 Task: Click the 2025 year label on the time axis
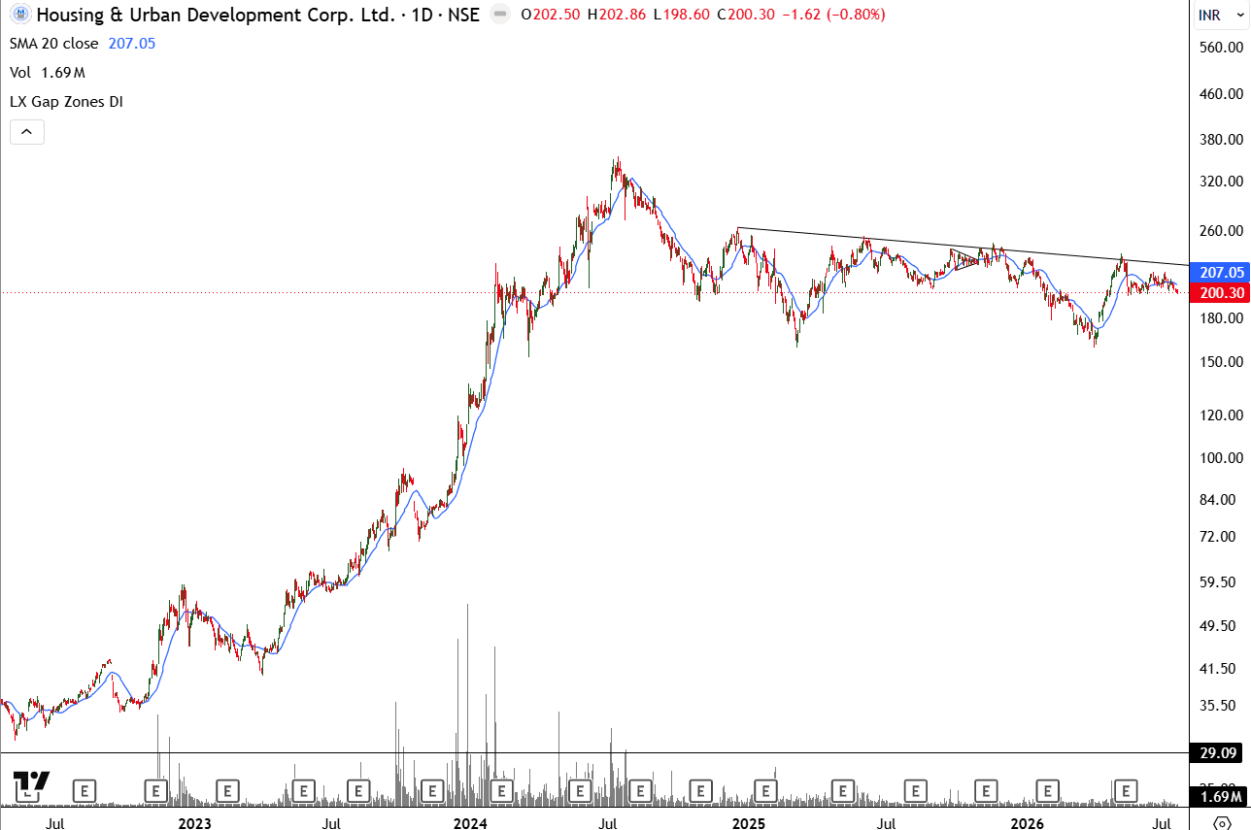[749, 824]
